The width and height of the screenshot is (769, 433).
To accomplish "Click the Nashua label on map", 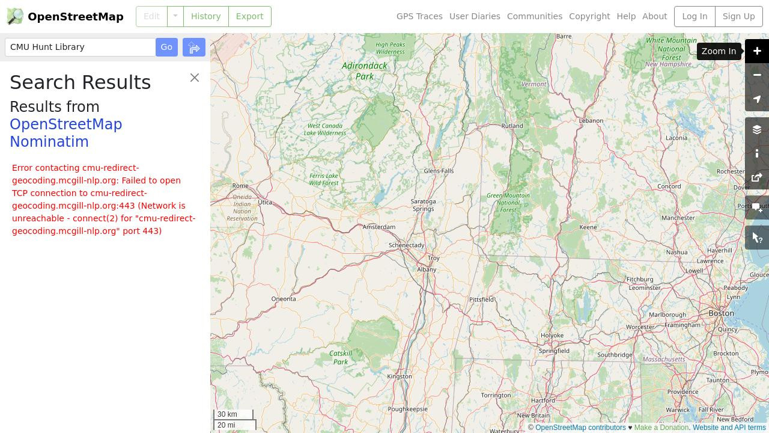I will [x=676, y=252].
